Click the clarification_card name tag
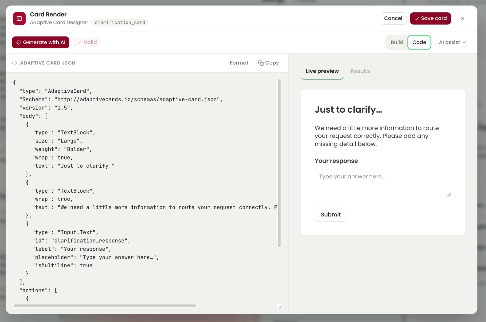 (x=120, y=23)
